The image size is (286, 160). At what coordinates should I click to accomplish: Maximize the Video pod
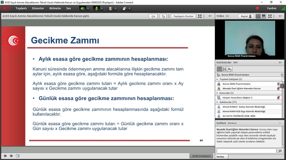tap(270, 16)
